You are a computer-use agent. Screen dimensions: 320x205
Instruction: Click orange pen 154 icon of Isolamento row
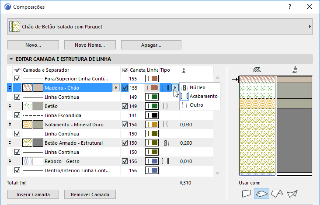152,125
